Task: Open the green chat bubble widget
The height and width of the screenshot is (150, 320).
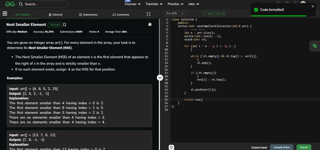Action: 315,46
